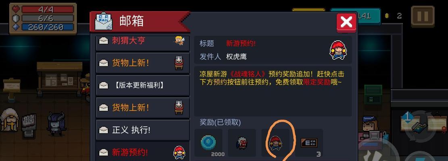Click the horned dark NPC in lobby
This screenshot has height=161, width=448.
click(x=56, y=124)
